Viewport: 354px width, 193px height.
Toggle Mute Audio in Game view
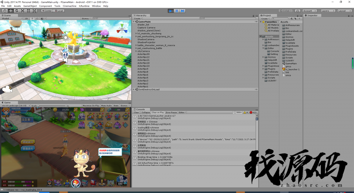click(x=106, y=106)
